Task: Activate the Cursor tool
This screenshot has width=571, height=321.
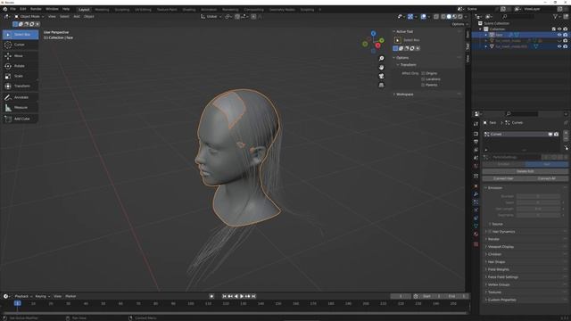Action: tap(21, 45)
